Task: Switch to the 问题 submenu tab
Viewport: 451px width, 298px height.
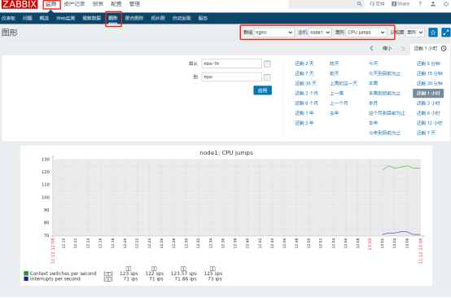Action: pyautogui.click(x=28, y=18)
